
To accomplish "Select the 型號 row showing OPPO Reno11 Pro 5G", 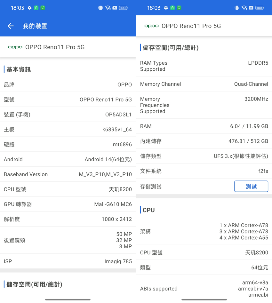I will coord(68,100).
